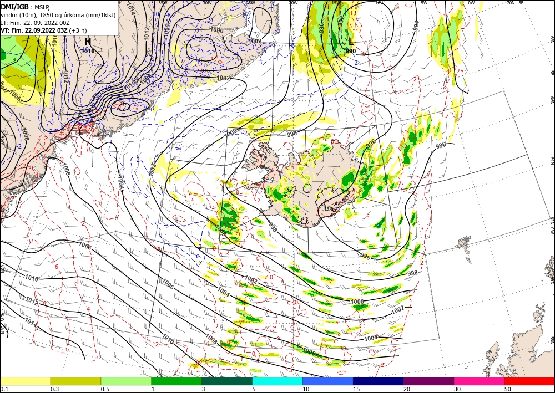This screenshot has height=393, width=555.
Task: Click the "L" low pressure marker
Action: (x=351, y=42)
